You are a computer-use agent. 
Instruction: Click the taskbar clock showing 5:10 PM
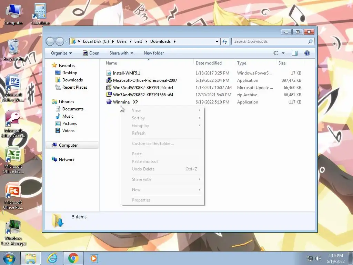[335, 258]
